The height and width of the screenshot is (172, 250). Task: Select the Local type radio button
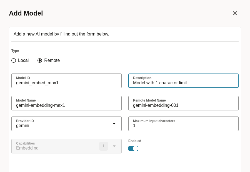point(14,60)
